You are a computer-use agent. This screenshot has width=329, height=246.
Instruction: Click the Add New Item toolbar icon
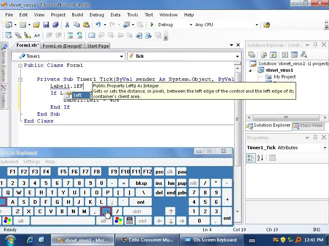23,25
